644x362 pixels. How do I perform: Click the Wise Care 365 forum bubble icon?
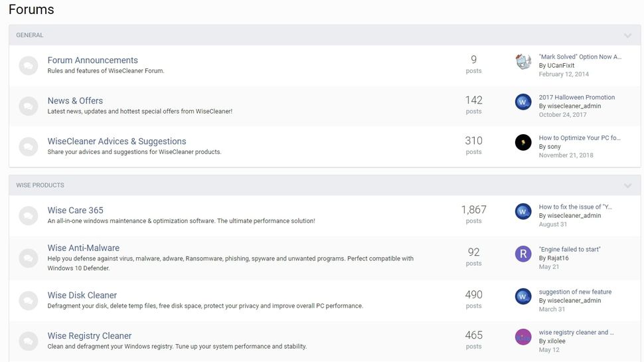pos(28,215)
